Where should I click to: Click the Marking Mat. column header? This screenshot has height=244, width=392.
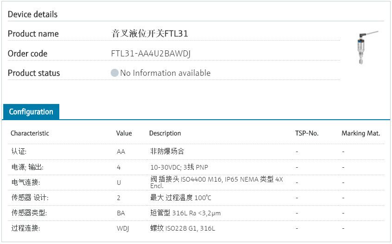[360, 133]
